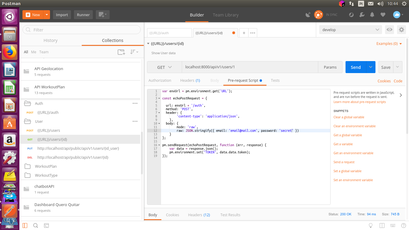
Task: Open the notifications bell icon
Action: pos(372,15)
